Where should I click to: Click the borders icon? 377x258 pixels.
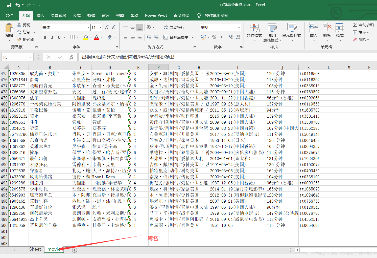(73, 37)
